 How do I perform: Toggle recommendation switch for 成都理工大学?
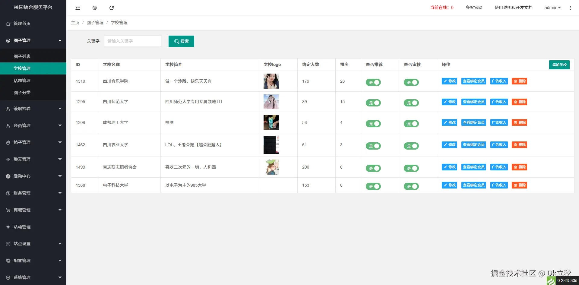click(x=373, y=124)
